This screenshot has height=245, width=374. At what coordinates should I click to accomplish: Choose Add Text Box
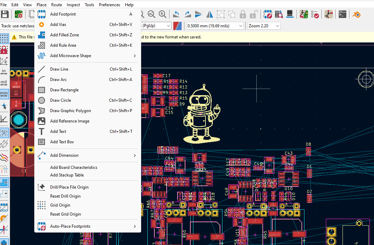click(88, 142)
